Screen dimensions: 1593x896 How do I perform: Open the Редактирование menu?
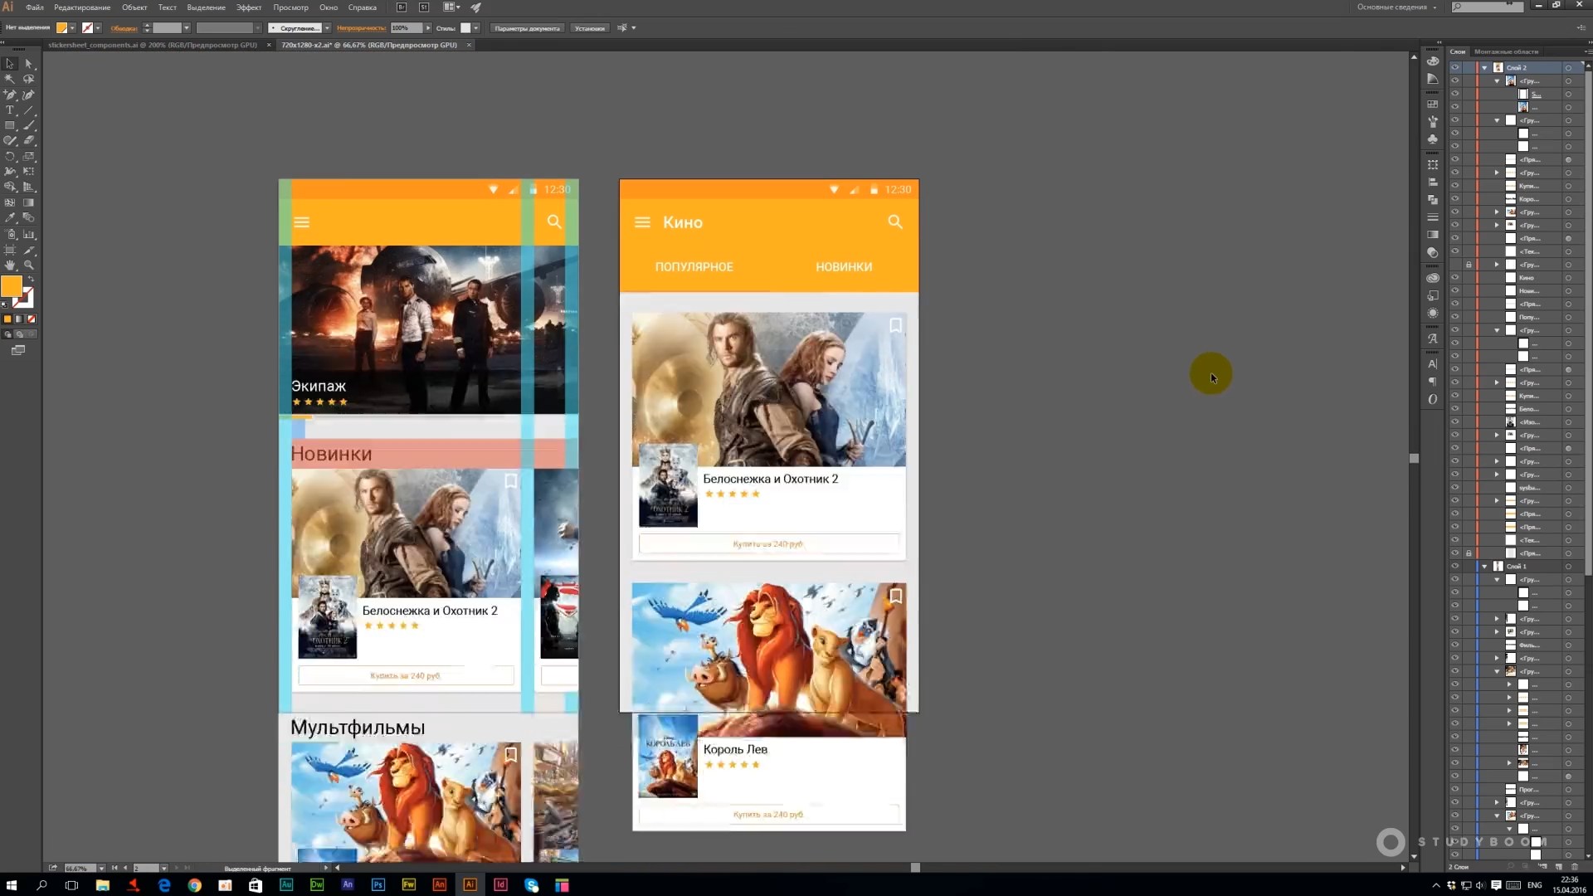[x=82, y=7]
